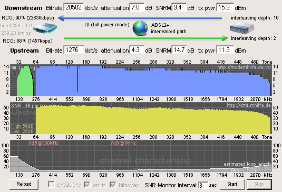Click the Upstream Bitrate field showing 1276
Image resolution: width=282 pixels, height=192 pixels.
click(74, 50)
